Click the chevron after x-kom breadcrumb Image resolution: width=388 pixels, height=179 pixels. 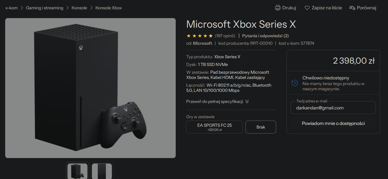(x=22, y=8)
